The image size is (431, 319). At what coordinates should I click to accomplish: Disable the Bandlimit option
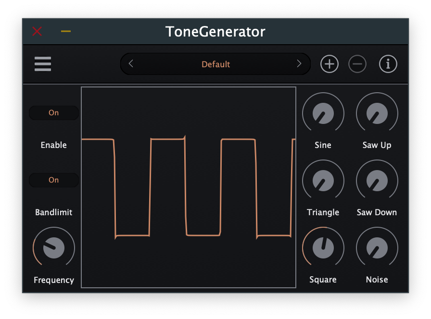point(53,180)
